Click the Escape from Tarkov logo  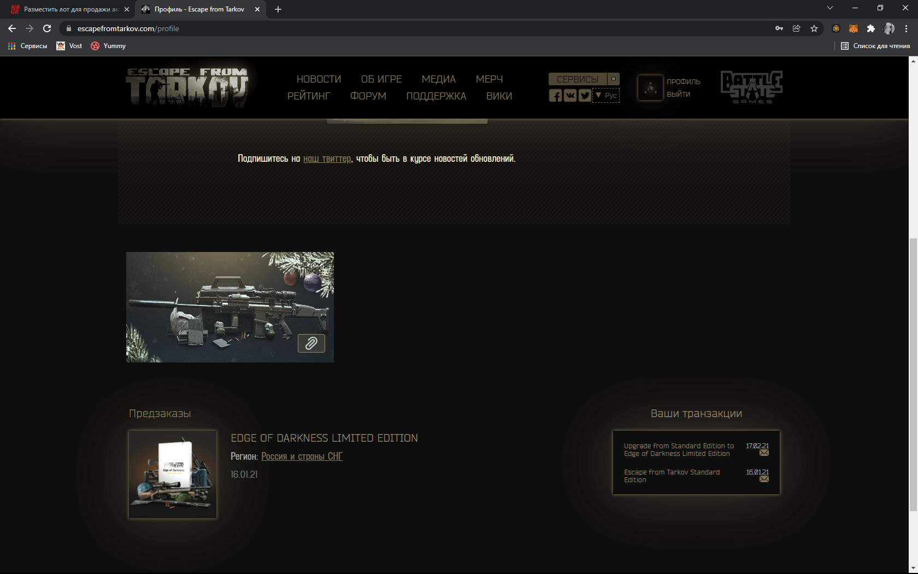click(x=187, y=87)
